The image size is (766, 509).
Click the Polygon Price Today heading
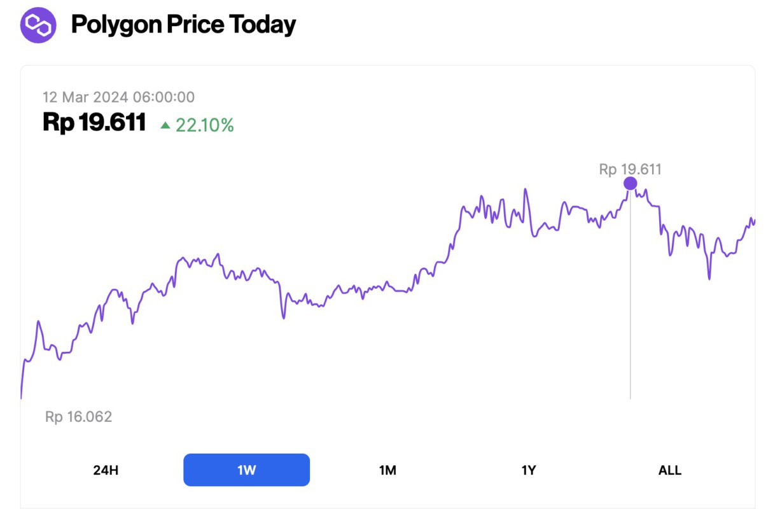(183, 25)
